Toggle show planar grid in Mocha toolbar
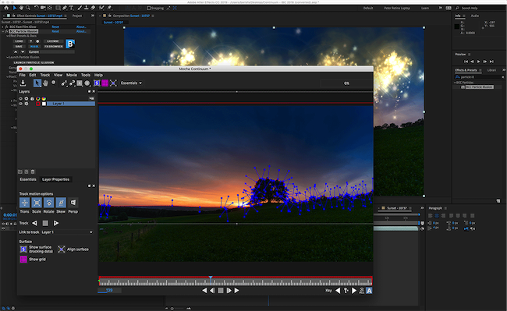Image resolution: width=507 pixels, height=311 pixels. point(105,83)
